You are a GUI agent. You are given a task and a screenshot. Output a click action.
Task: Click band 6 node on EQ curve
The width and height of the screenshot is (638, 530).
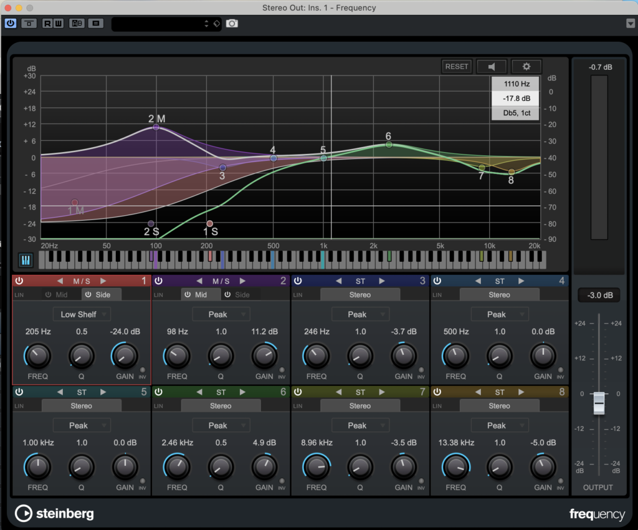(389, 145)
